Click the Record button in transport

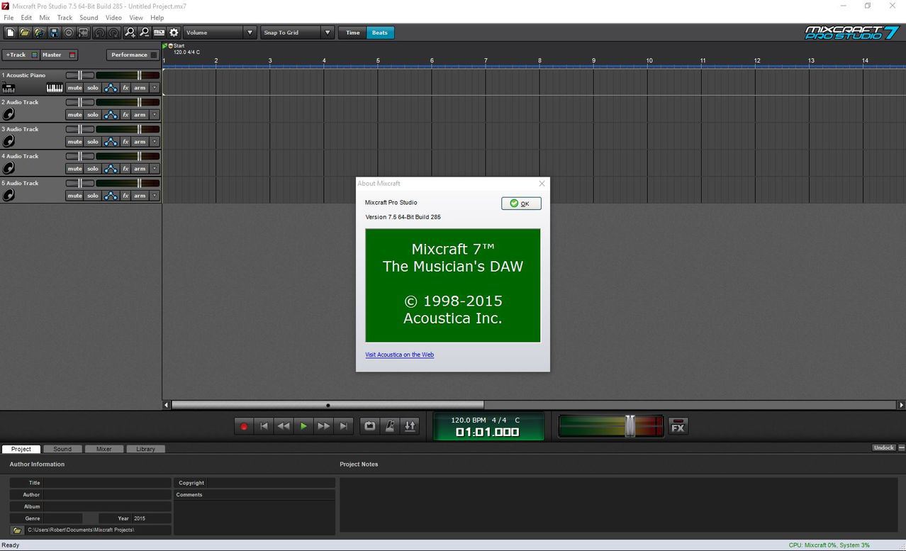coord(244,426)
